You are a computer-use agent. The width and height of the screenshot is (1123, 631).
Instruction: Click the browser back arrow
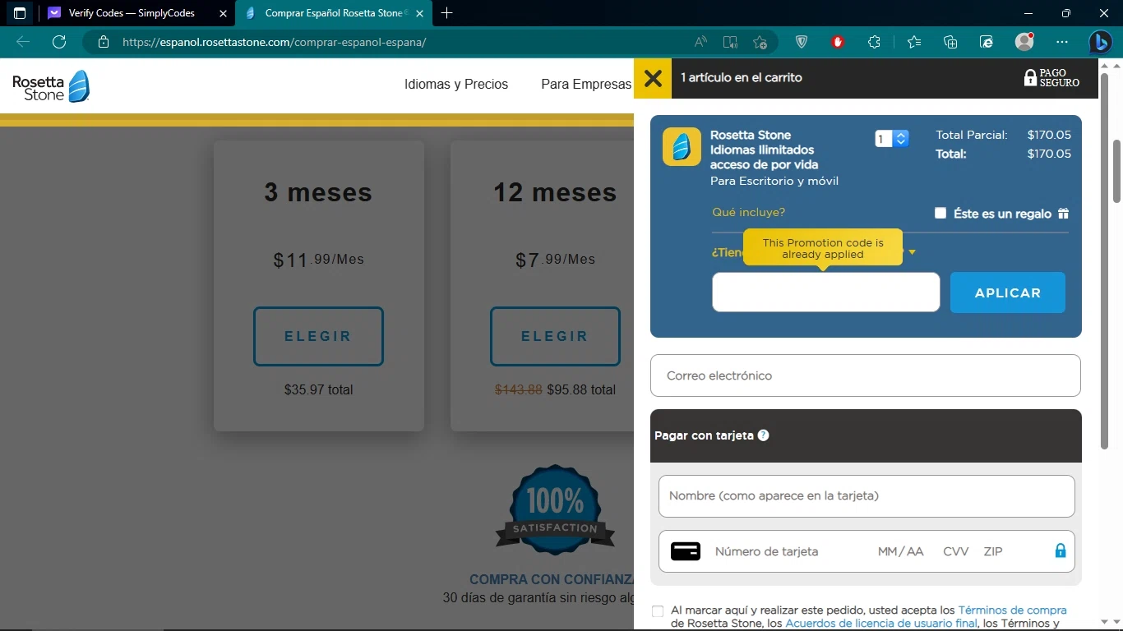[x=23, y=42]
